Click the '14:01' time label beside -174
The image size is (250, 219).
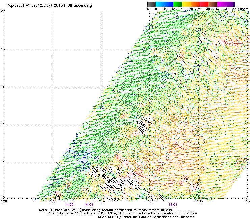coord(89,205)
